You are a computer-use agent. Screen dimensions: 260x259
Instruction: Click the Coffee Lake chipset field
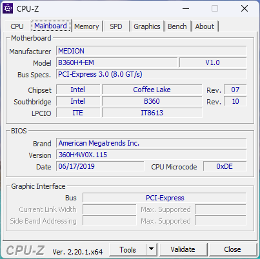[x=152, y=90]
